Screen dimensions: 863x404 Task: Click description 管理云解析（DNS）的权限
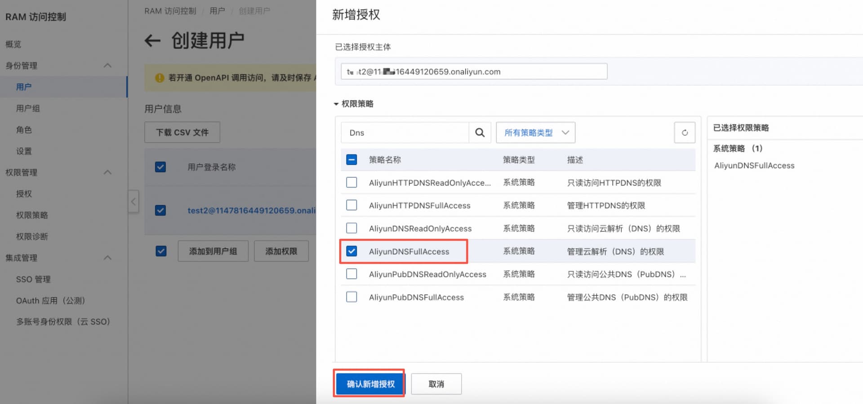pyautogui.click(x=615, y=251)
